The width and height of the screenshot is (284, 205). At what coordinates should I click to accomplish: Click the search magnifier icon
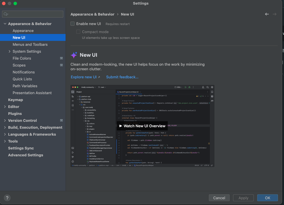(x=6, y=14)
